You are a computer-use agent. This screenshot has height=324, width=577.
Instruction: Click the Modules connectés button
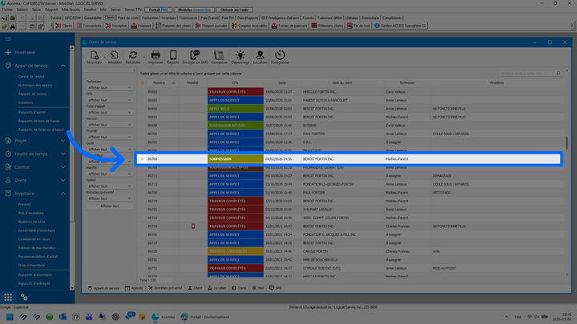[194, 10]
